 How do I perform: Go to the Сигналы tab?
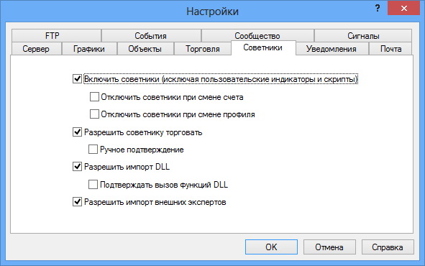[363, 35]
